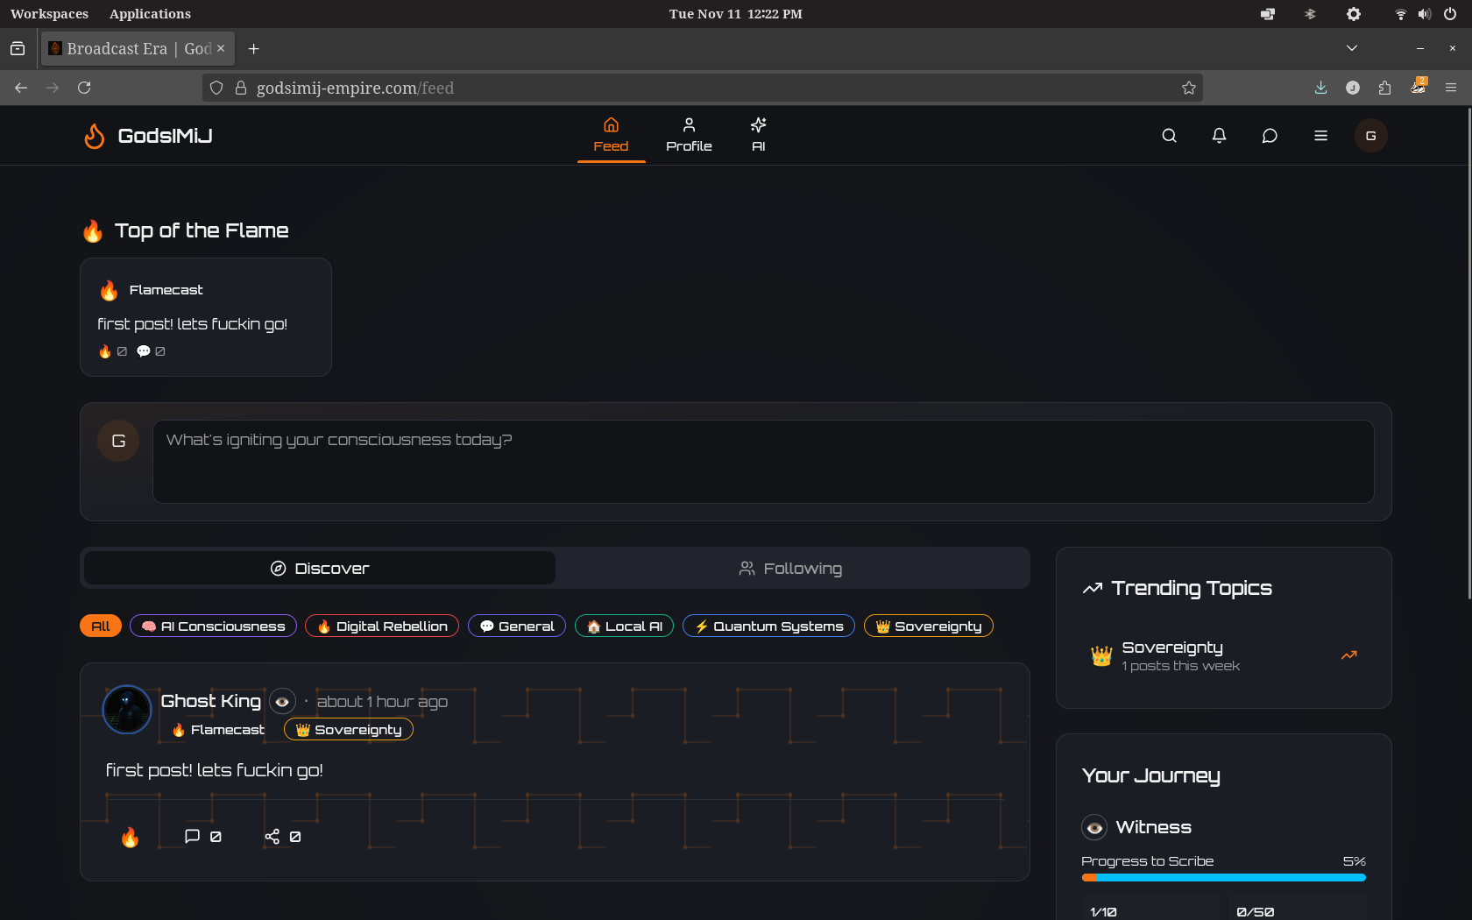This screenshot has height=920, width=1472.
Task: Open system volume indicator
Action: click(1425, 14)
